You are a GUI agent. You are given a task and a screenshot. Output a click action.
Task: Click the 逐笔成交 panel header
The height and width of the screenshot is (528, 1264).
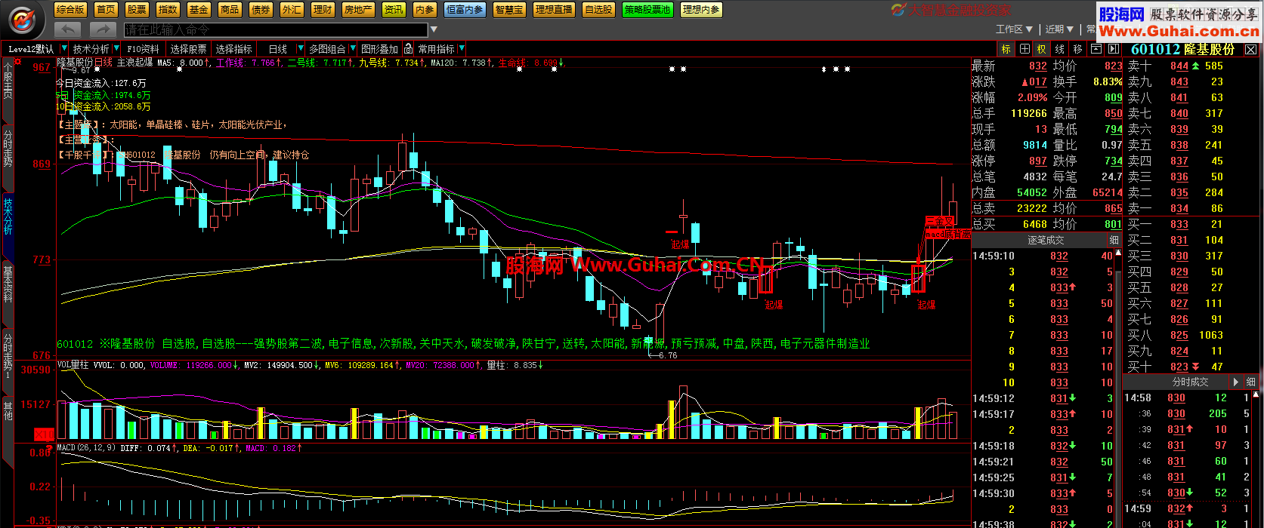pyautogui.click(x=1045, y=240)
